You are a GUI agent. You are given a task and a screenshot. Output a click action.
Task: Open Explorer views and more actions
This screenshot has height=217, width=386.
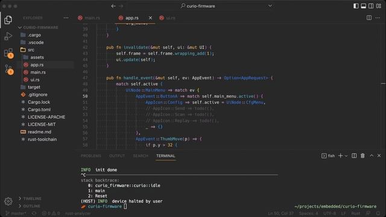tap(66, 17)
